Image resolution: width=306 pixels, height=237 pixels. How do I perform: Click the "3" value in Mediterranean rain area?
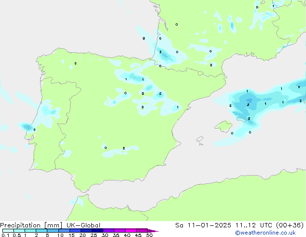click(248, 105)
